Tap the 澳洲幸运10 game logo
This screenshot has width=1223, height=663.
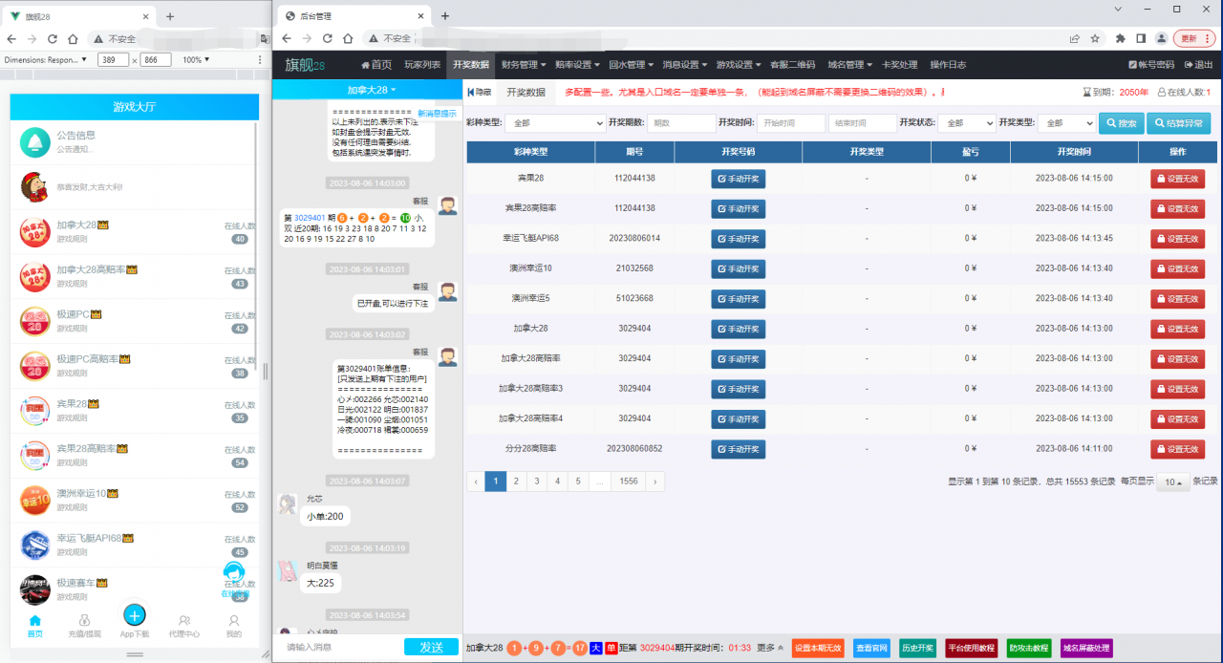[x=35, y=501]
